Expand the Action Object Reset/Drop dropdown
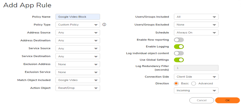The height and width of the screenshot is (105, 241). [78, 88]
